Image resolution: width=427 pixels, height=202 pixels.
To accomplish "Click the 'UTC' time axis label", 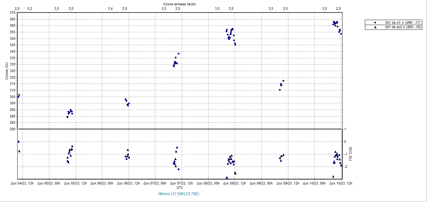I will pos(180,188).
